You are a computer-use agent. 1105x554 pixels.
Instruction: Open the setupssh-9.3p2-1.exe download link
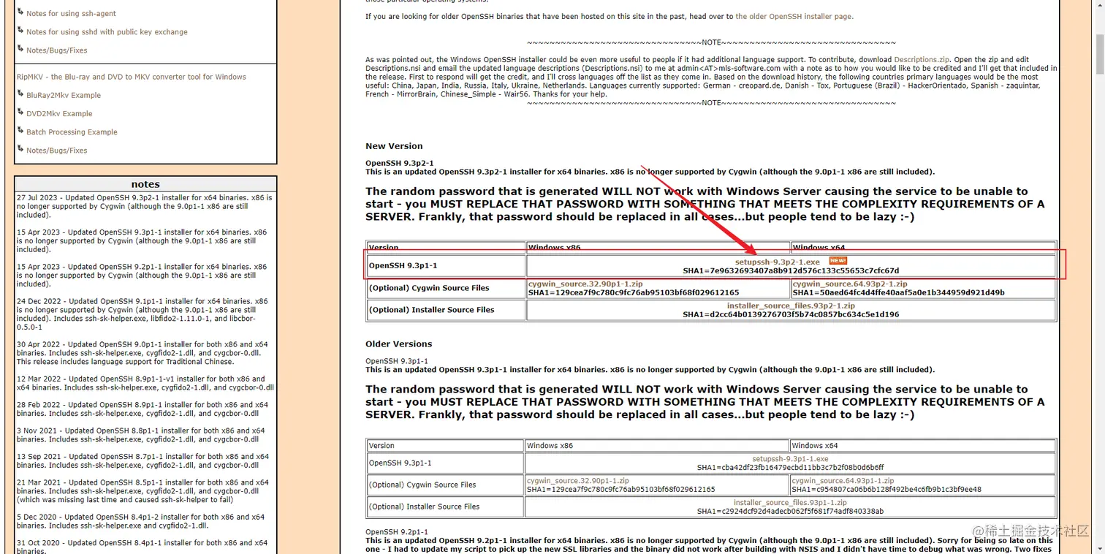coord(777,262)
